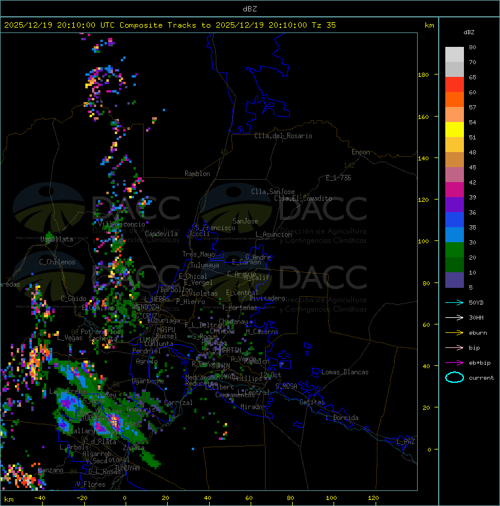Click the 'S_Francisco' map label
Image resolution: width=500 pixels, height=506 pixels.
(x=215, y=228)
